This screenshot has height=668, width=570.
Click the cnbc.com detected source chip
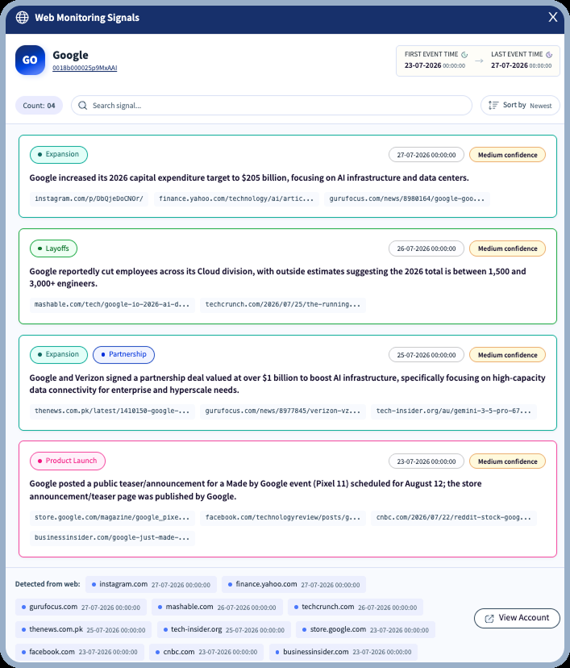(206, 652)
